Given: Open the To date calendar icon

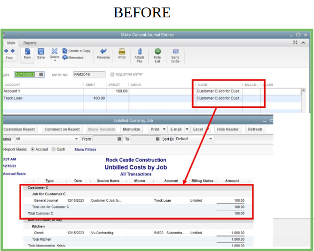Looking at the screenshot, I should click(157, 139).
